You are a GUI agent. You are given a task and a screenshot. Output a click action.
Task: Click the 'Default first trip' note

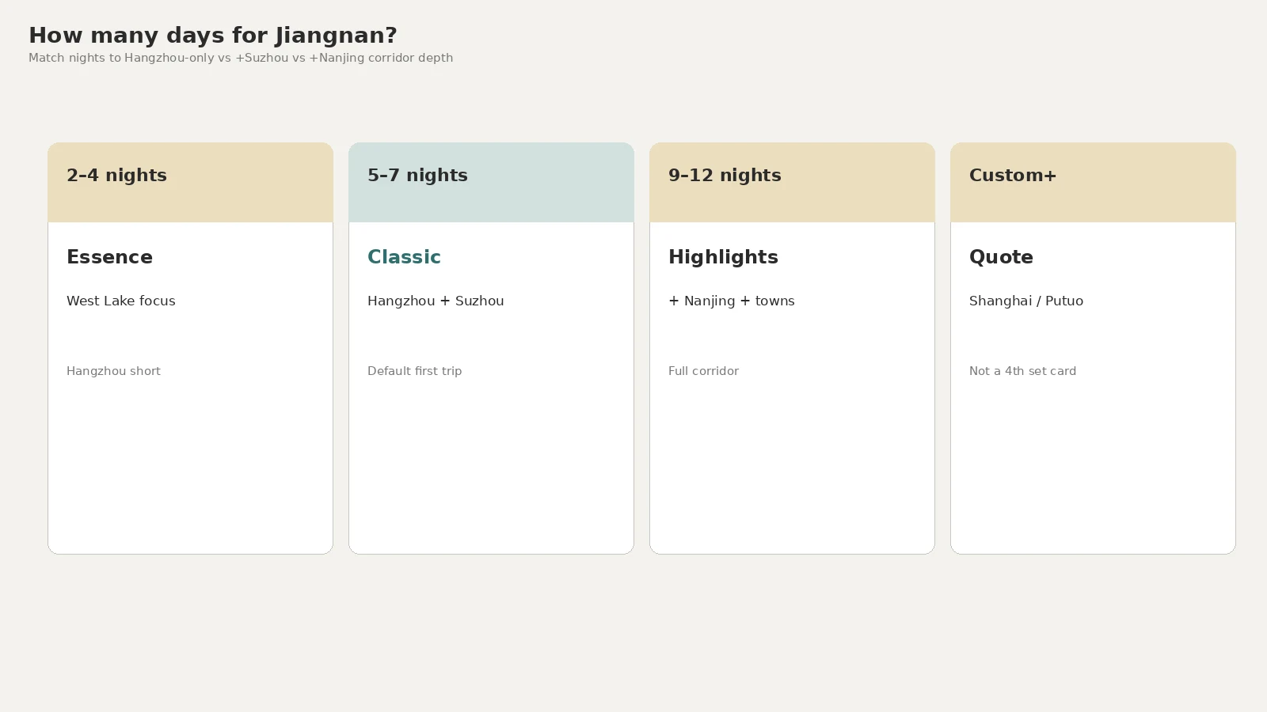(x=414, y=371)
